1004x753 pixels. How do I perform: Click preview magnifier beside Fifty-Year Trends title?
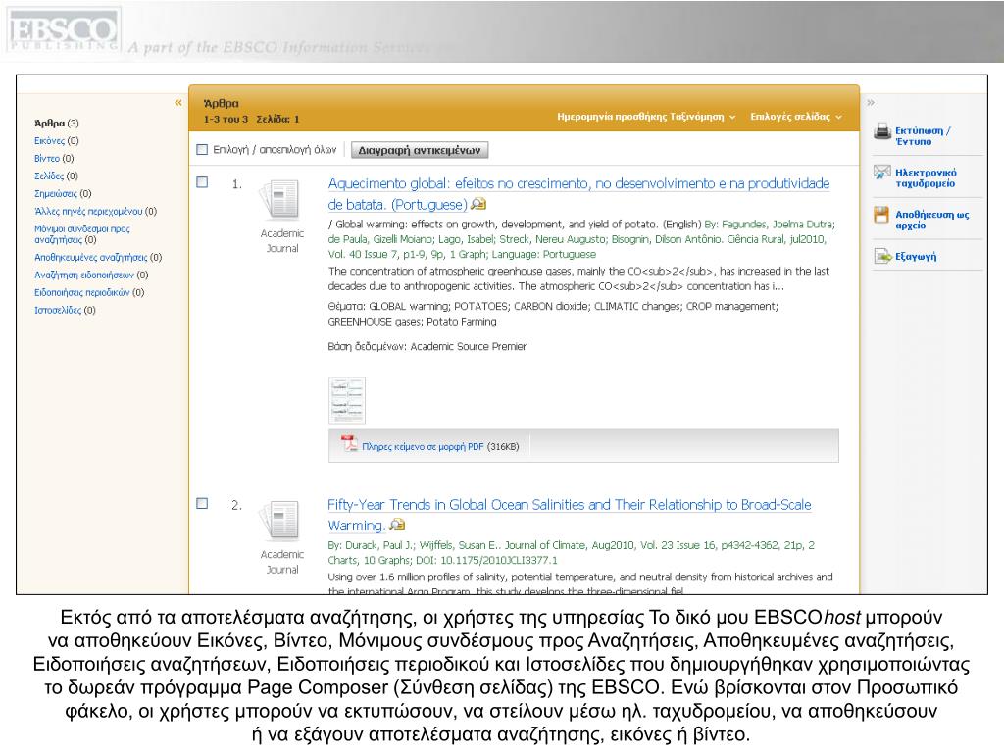(397, 526)
